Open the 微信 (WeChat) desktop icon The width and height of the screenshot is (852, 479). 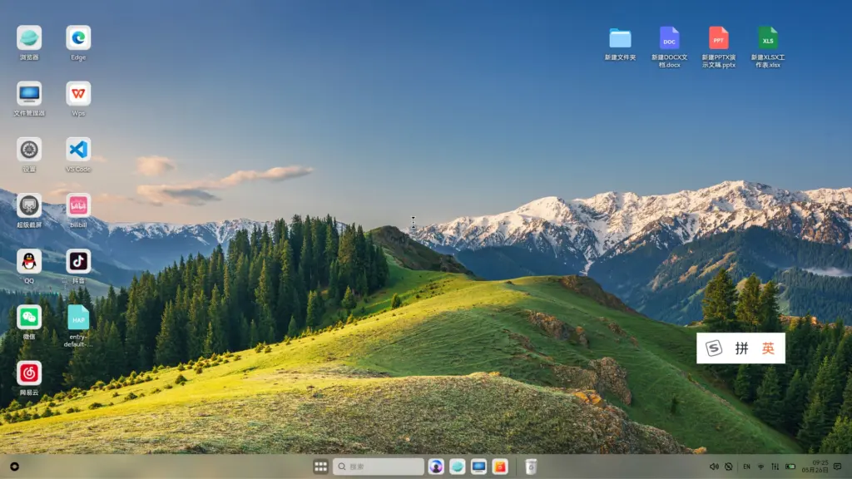(29, 317)
